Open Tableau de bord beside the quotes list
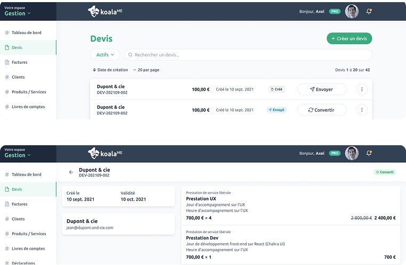The height and width of the screenshot is (265, 406). click(26, 32)
